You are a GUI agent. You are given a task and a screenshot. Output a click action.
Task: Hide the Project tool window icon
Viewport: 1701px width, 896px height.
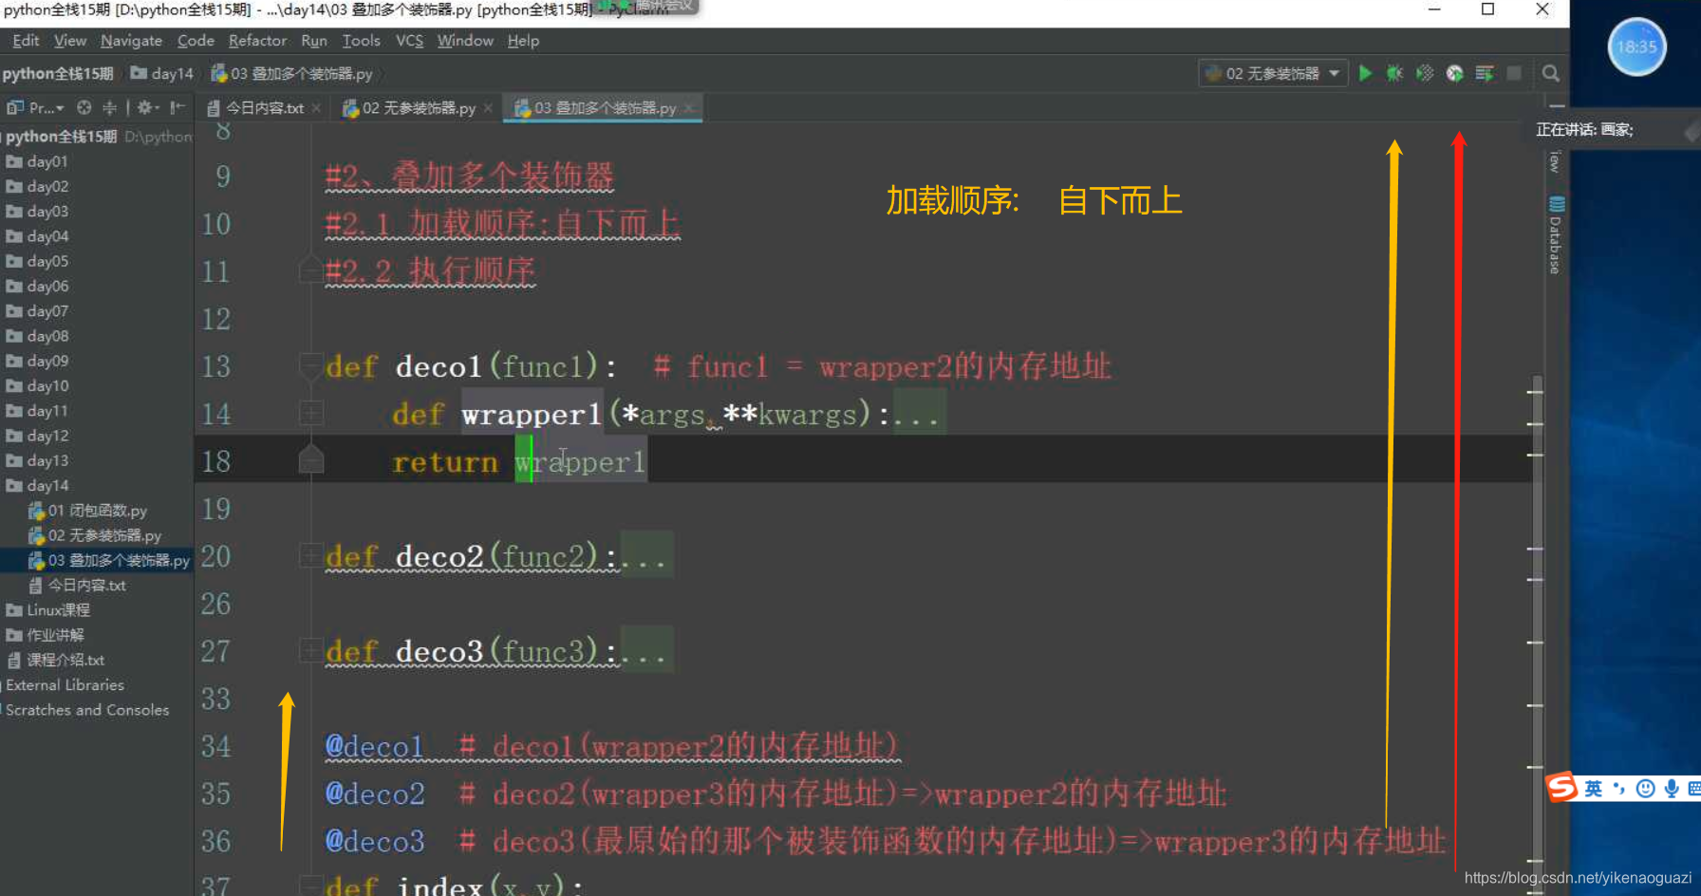click(x=177, y=107)
